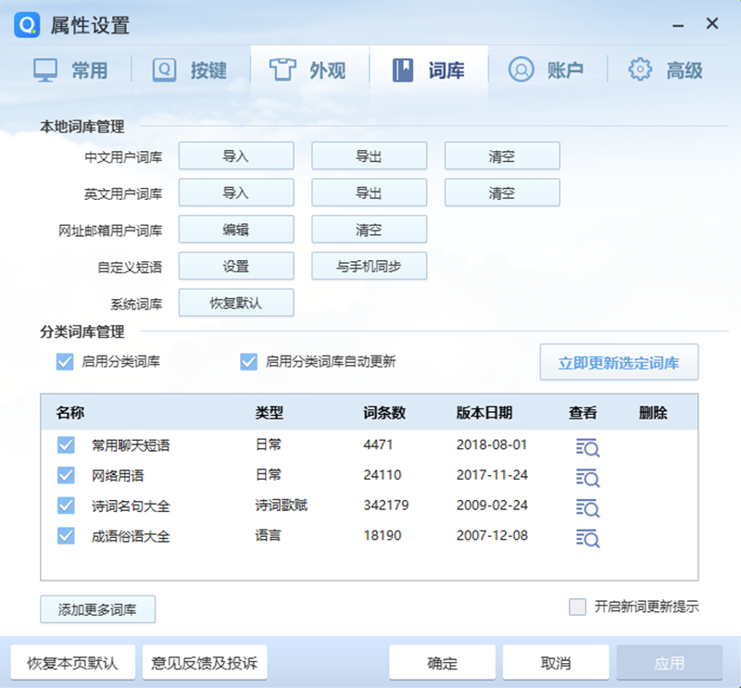Image resolution: width=741 pixels, height=688 pixels.
Task: Open 外观 settings via the shirt icon
Action: click(x=285, y=69)
